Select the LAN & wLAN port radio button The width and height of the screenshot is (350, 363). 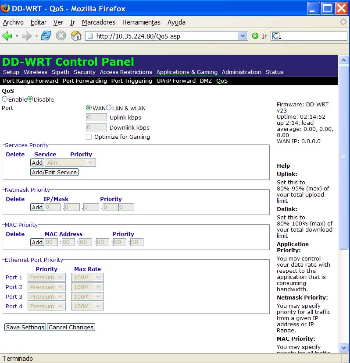tap(109, 108)
